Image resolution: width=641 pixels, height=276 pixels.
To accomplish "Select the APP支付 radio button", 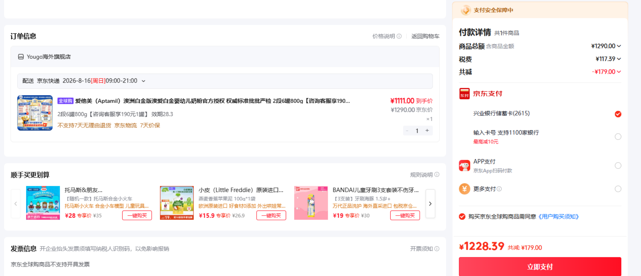I will tap(618, 166).
